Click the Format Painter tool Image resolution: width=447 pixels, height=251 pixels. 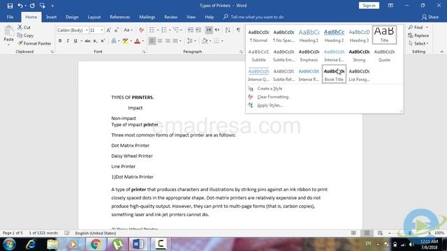pos(34,43)
